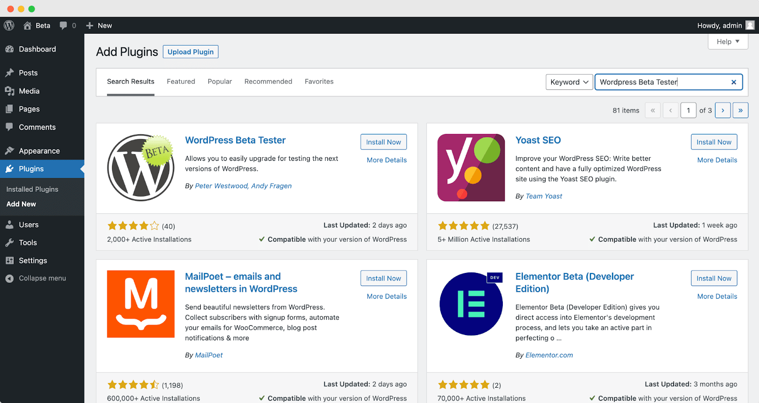The image size is (759, 403).
Task: Click the Dashboard gauge icon
Action: [x=9, y=49]
